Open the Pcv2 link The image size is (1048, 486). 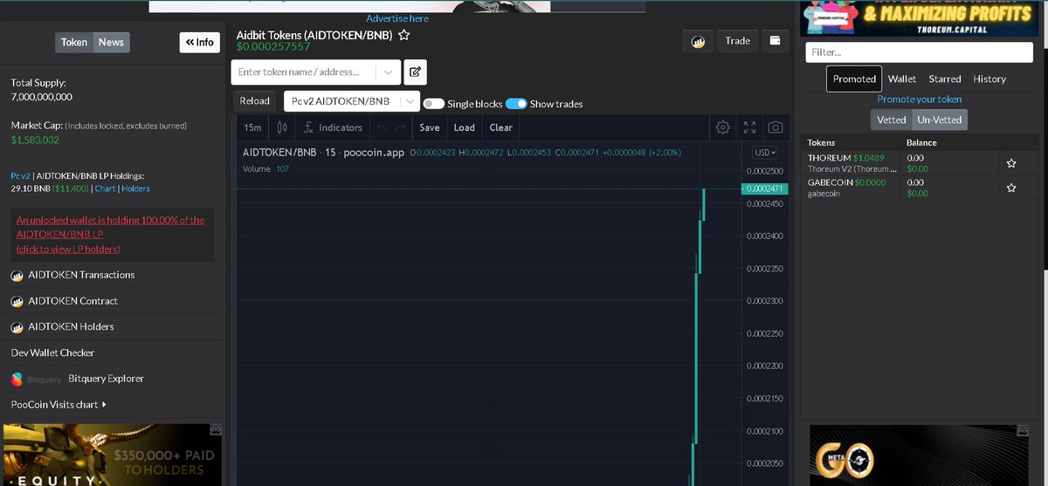(x=21, y=175)
